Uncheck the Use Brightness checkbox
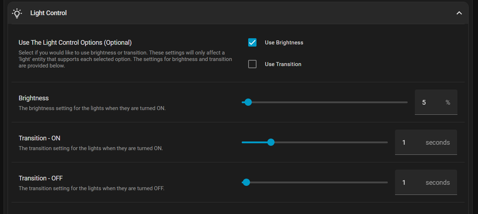The height and width of the screenshot is (214, 478). [x=252, y=43]
